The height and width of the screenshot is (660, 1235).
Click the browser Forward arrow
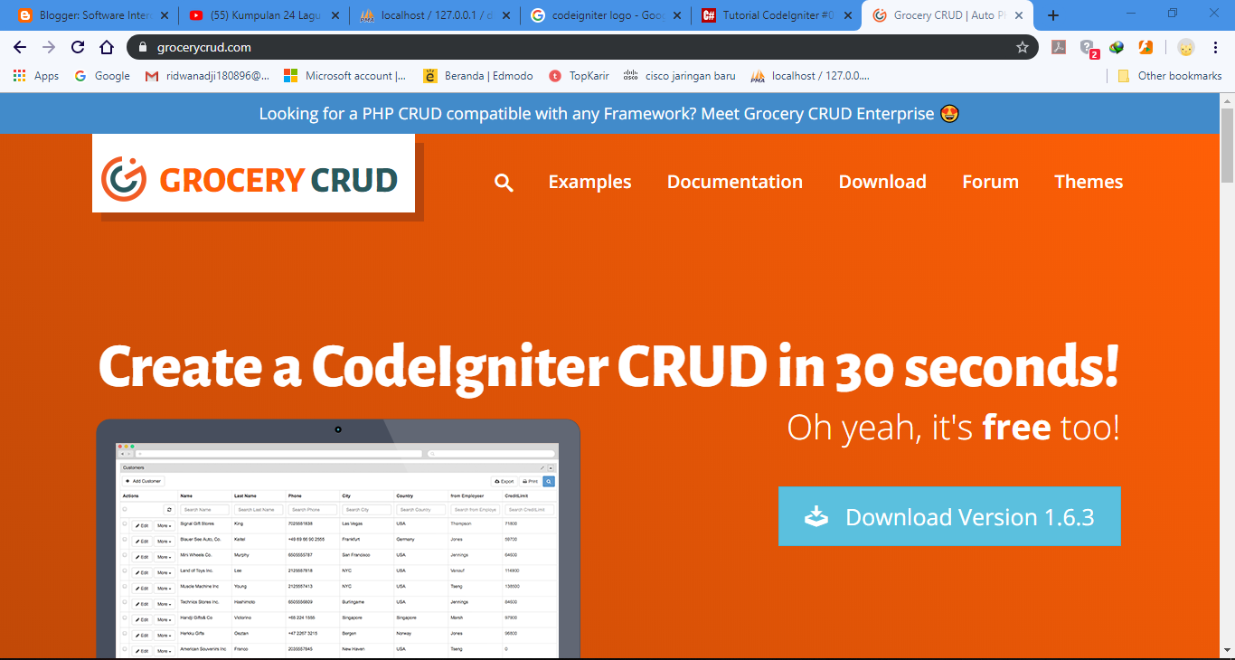49,47
